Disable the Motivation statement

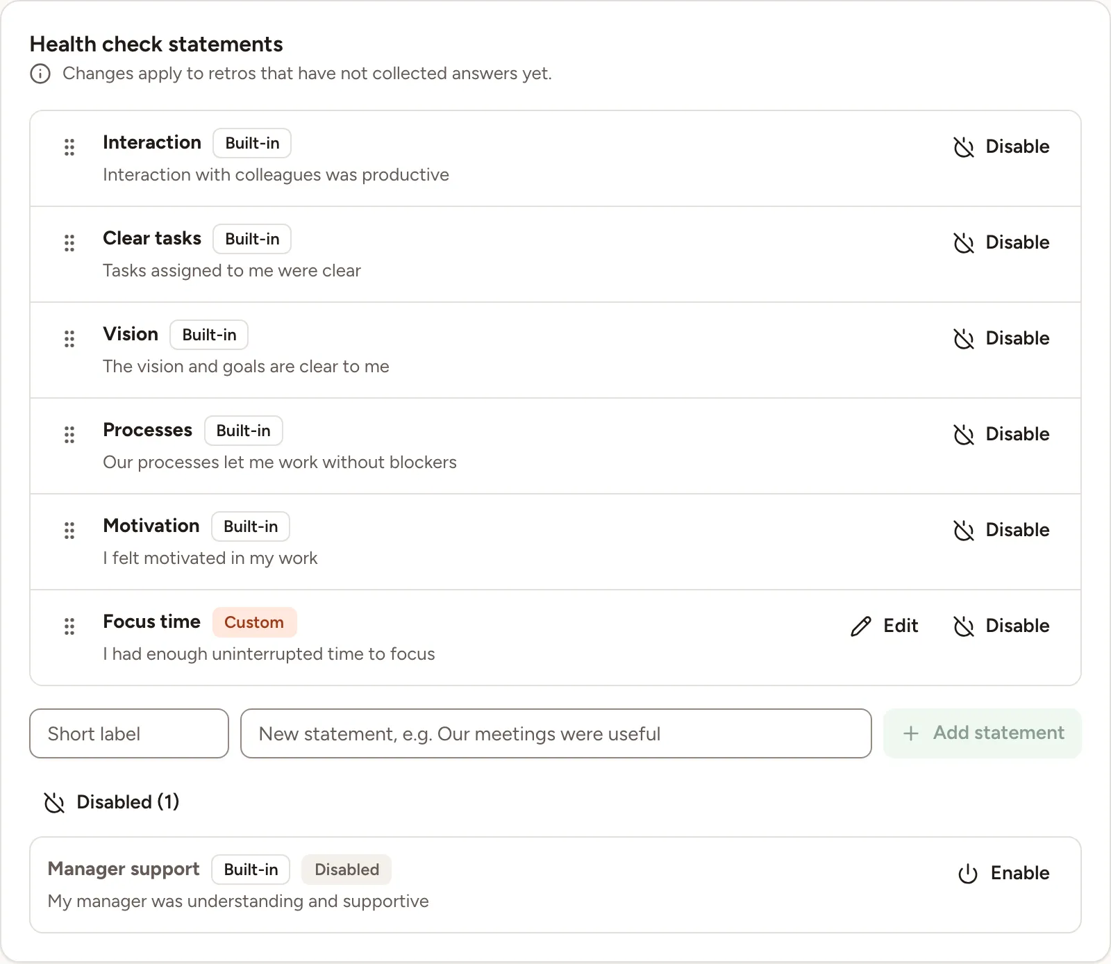[x=1001, y=530]
